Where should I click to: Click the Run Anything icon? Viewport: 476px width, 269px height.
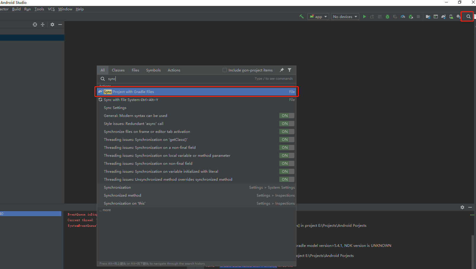pos(435,17)
